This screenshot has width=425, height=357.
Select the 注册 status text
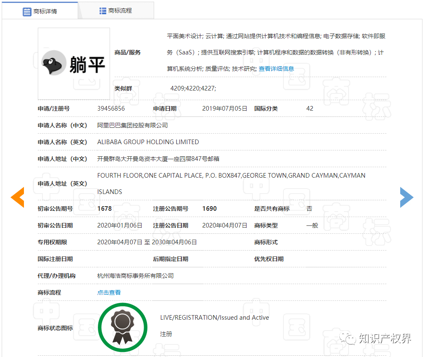point(166,334)
